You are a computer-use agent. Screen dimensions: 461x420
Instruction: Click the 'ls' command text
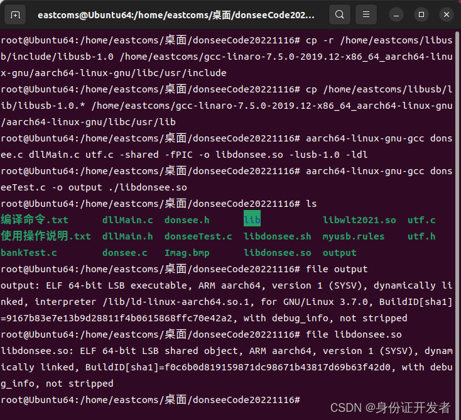click(x=312, y=204)
